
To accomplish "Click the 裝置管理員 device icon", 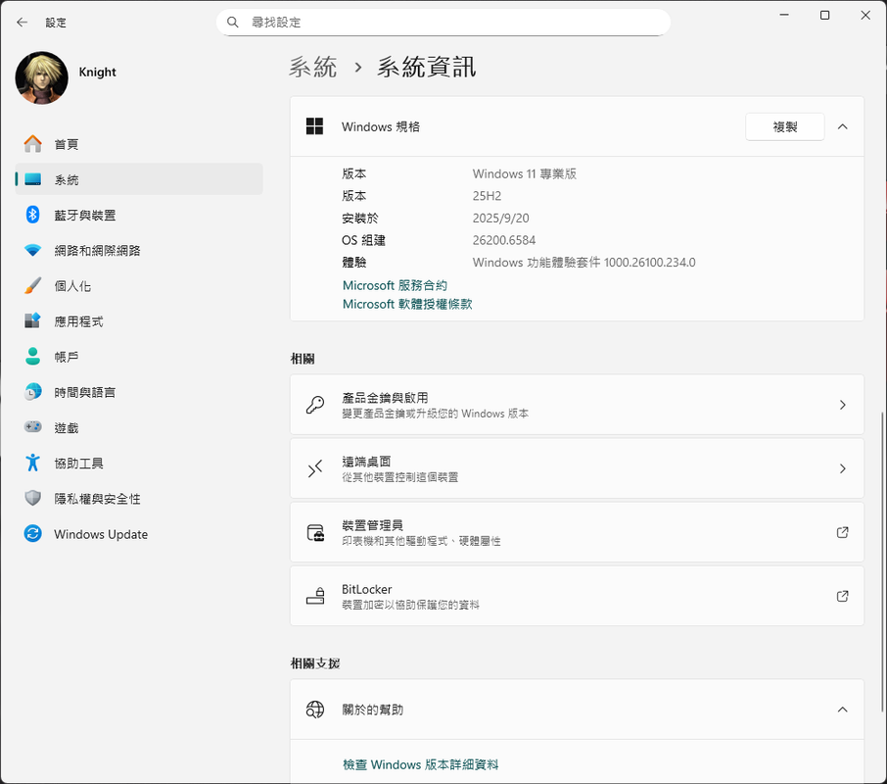I will pos(315,533).
